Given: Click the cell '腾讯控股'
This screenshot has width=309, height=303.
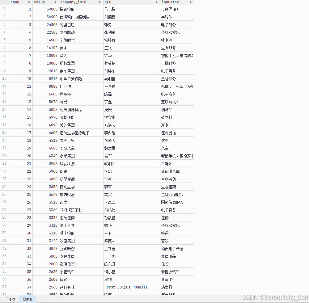Looking at the screenshot, I should click(81, 9).
